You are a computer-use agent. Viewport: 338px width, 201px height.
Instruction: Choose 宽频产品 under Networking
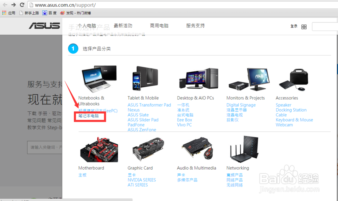235,175
